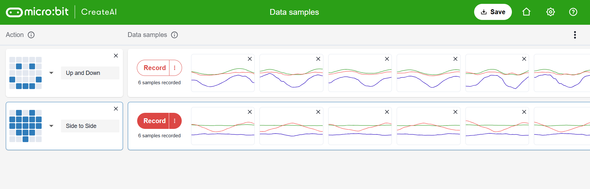This screenshot has width=590, height=189.
Task: Select the Up and Down LED icon
Action: point(25,73)
